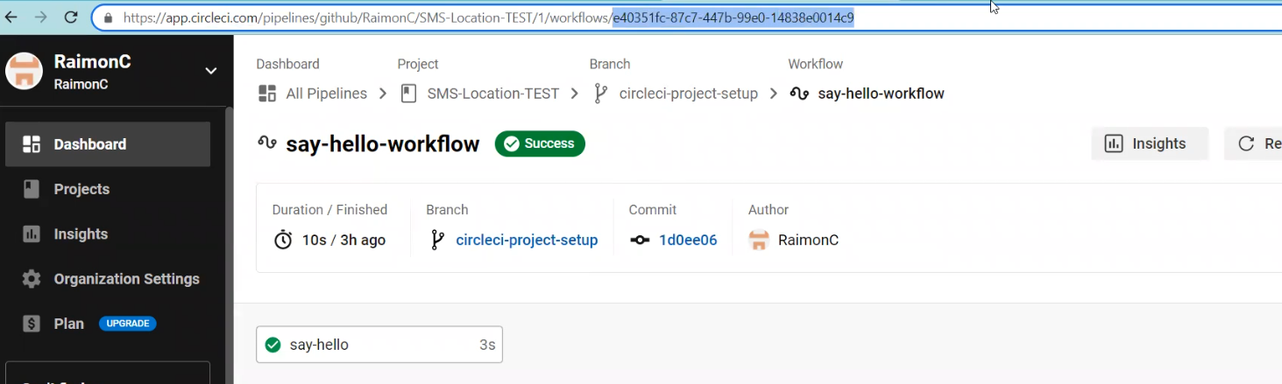Click the say-hello-workflow breadcrumb
Screen dimensions: 1282x384
[x=881, y=94]
